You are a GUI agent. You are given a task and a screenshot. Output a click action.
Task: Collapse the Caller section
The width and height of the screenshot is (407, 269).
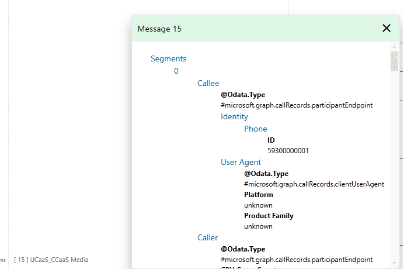[207, 237]
